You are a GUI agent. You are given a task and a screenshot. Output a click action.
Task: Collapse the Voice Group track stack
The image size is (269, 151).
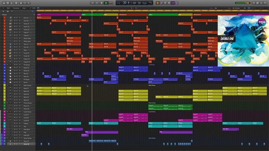coord(8,138)
